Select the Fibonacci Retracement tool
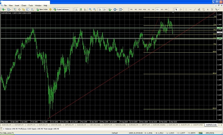223x135 pixels. (203, 9)
